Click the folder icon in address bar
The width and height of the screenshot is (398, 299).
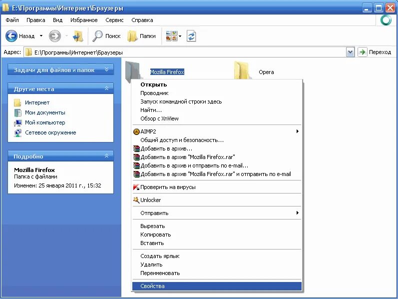coord(28,52)
